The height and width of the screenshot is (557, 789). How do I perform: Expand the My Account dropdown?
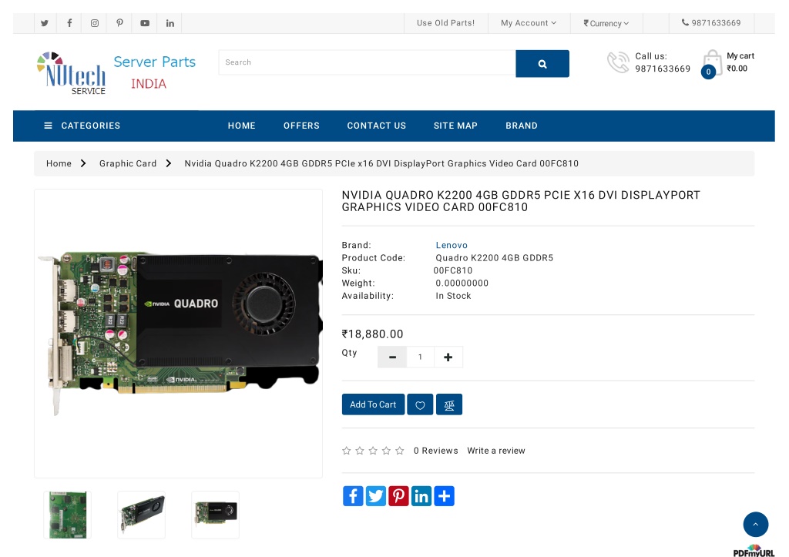coord(529,23)
